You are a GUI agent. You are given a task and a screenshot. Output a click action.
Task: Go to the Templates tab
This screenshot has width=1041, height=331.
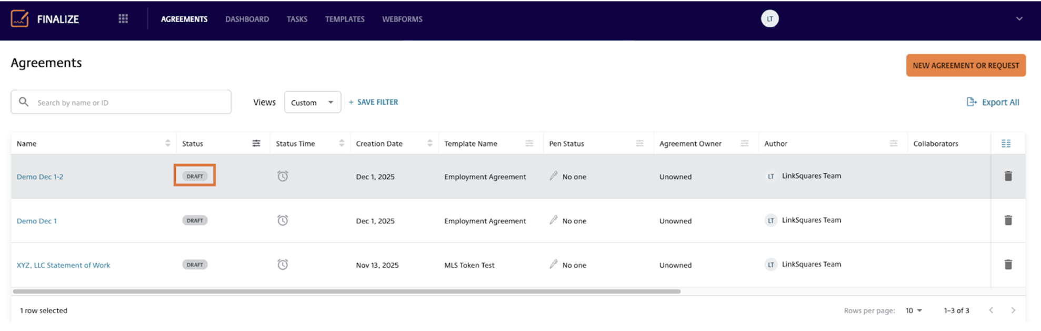[x=345, y=19]
